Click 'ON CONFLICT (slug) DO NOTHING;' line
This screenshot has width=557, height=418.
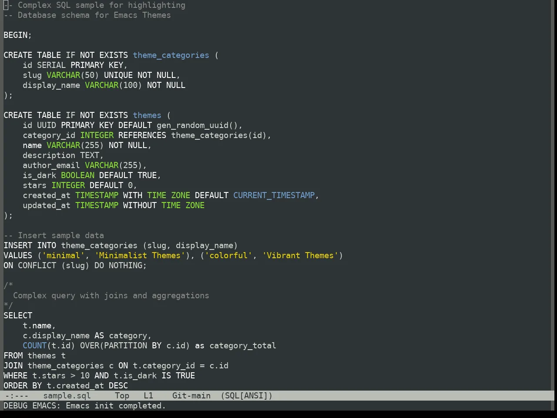click(75, 266)
